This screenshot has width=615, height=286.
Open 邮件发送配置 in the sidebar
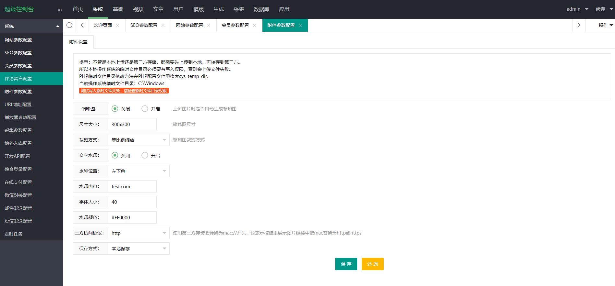pos(18,208)
